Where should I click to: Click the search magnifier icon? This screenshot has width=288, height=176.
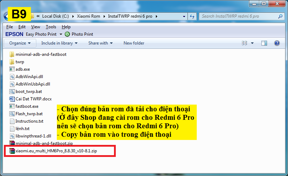pos(280,17)
